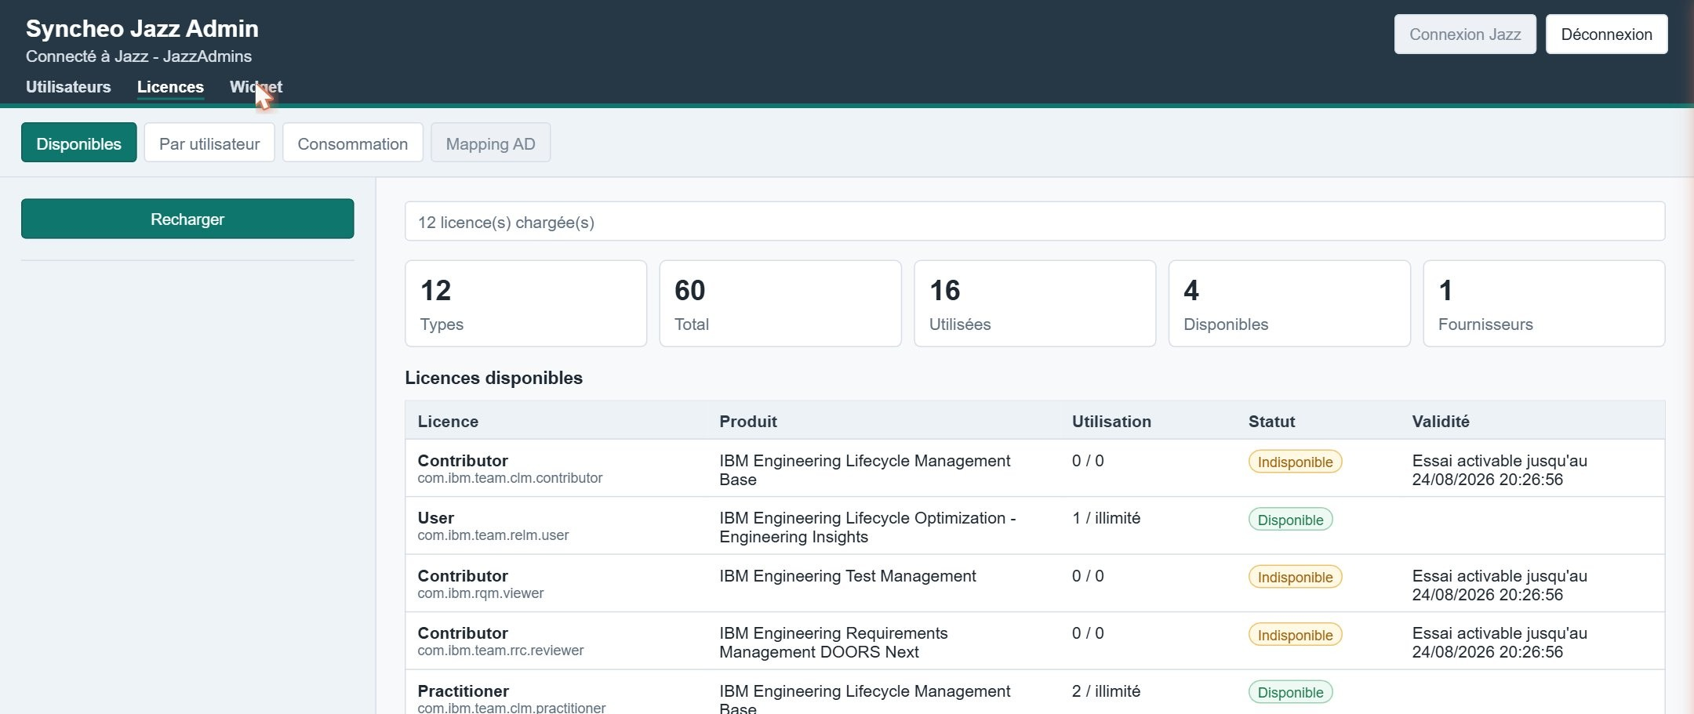The image size is (1694, 714).
Task: Click the 'Licences disponibles' heading
Action: (493, 378)
